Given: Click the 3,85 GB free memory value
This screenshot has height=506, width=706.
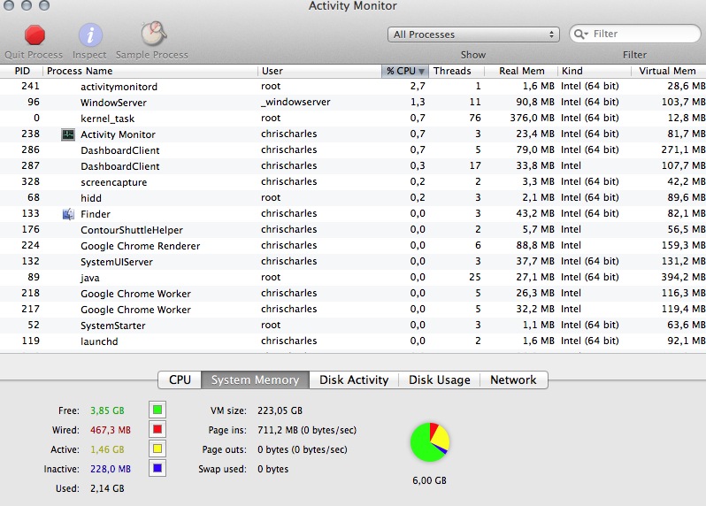Looking at the screenshot, I should pos(107,410).
